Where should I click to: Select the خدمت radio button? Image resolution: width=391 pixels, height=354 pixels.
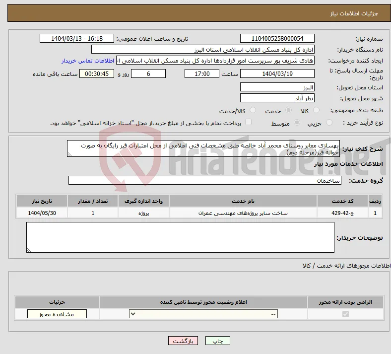288,110
